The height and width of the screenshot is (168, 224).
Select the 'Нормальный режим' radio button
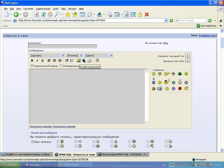tap(32, 66)
